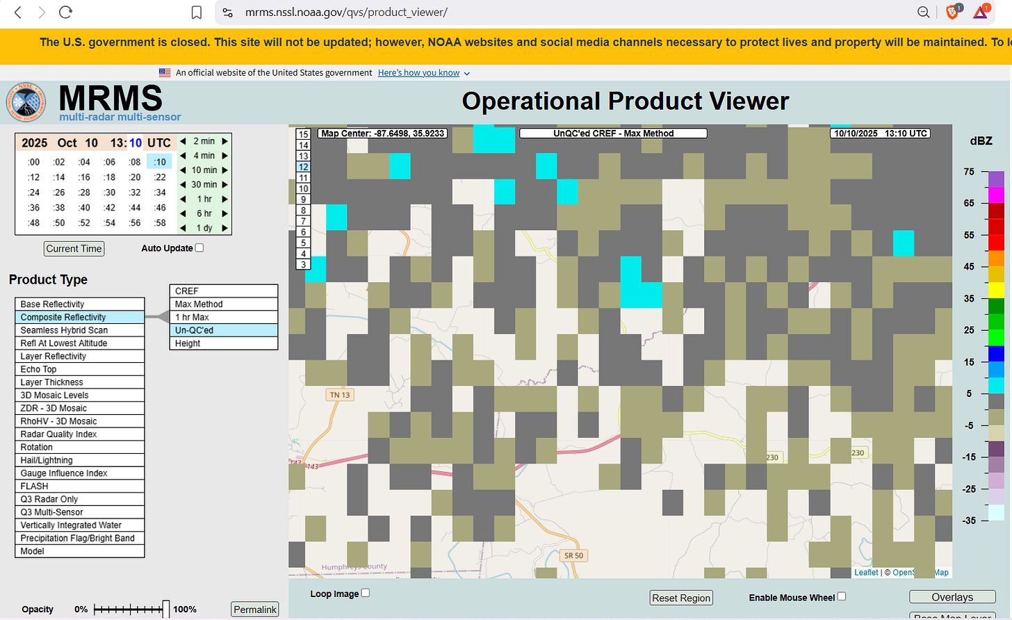1012x620 pixels.
Task: Select zoom level 15 on map
Action: pos(303,134)
